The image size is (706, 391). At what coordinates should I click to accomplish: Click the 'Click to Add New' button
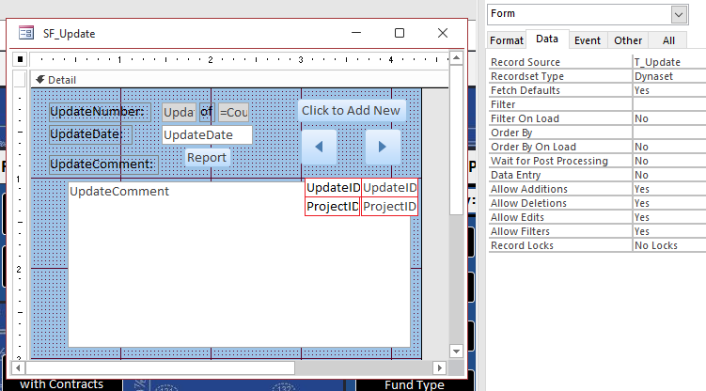click(352, 111)
